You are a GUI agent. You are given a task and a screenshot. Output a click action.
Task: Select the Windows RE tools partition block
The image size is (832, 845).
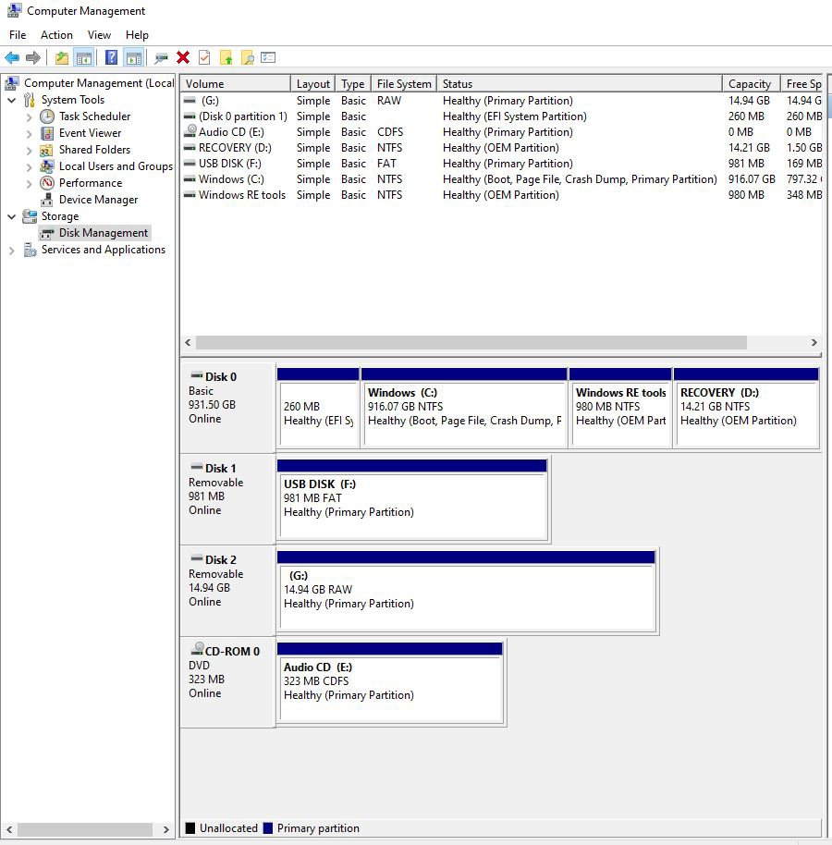[x=621, y=408]
